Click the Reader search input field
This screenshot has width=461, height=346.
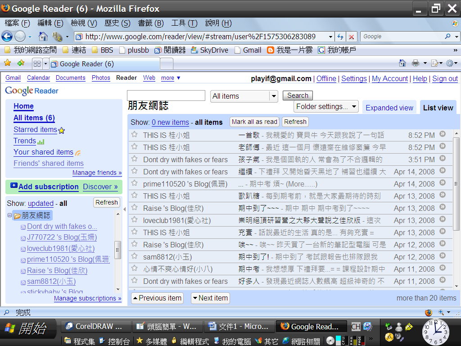tap(166, 96)
